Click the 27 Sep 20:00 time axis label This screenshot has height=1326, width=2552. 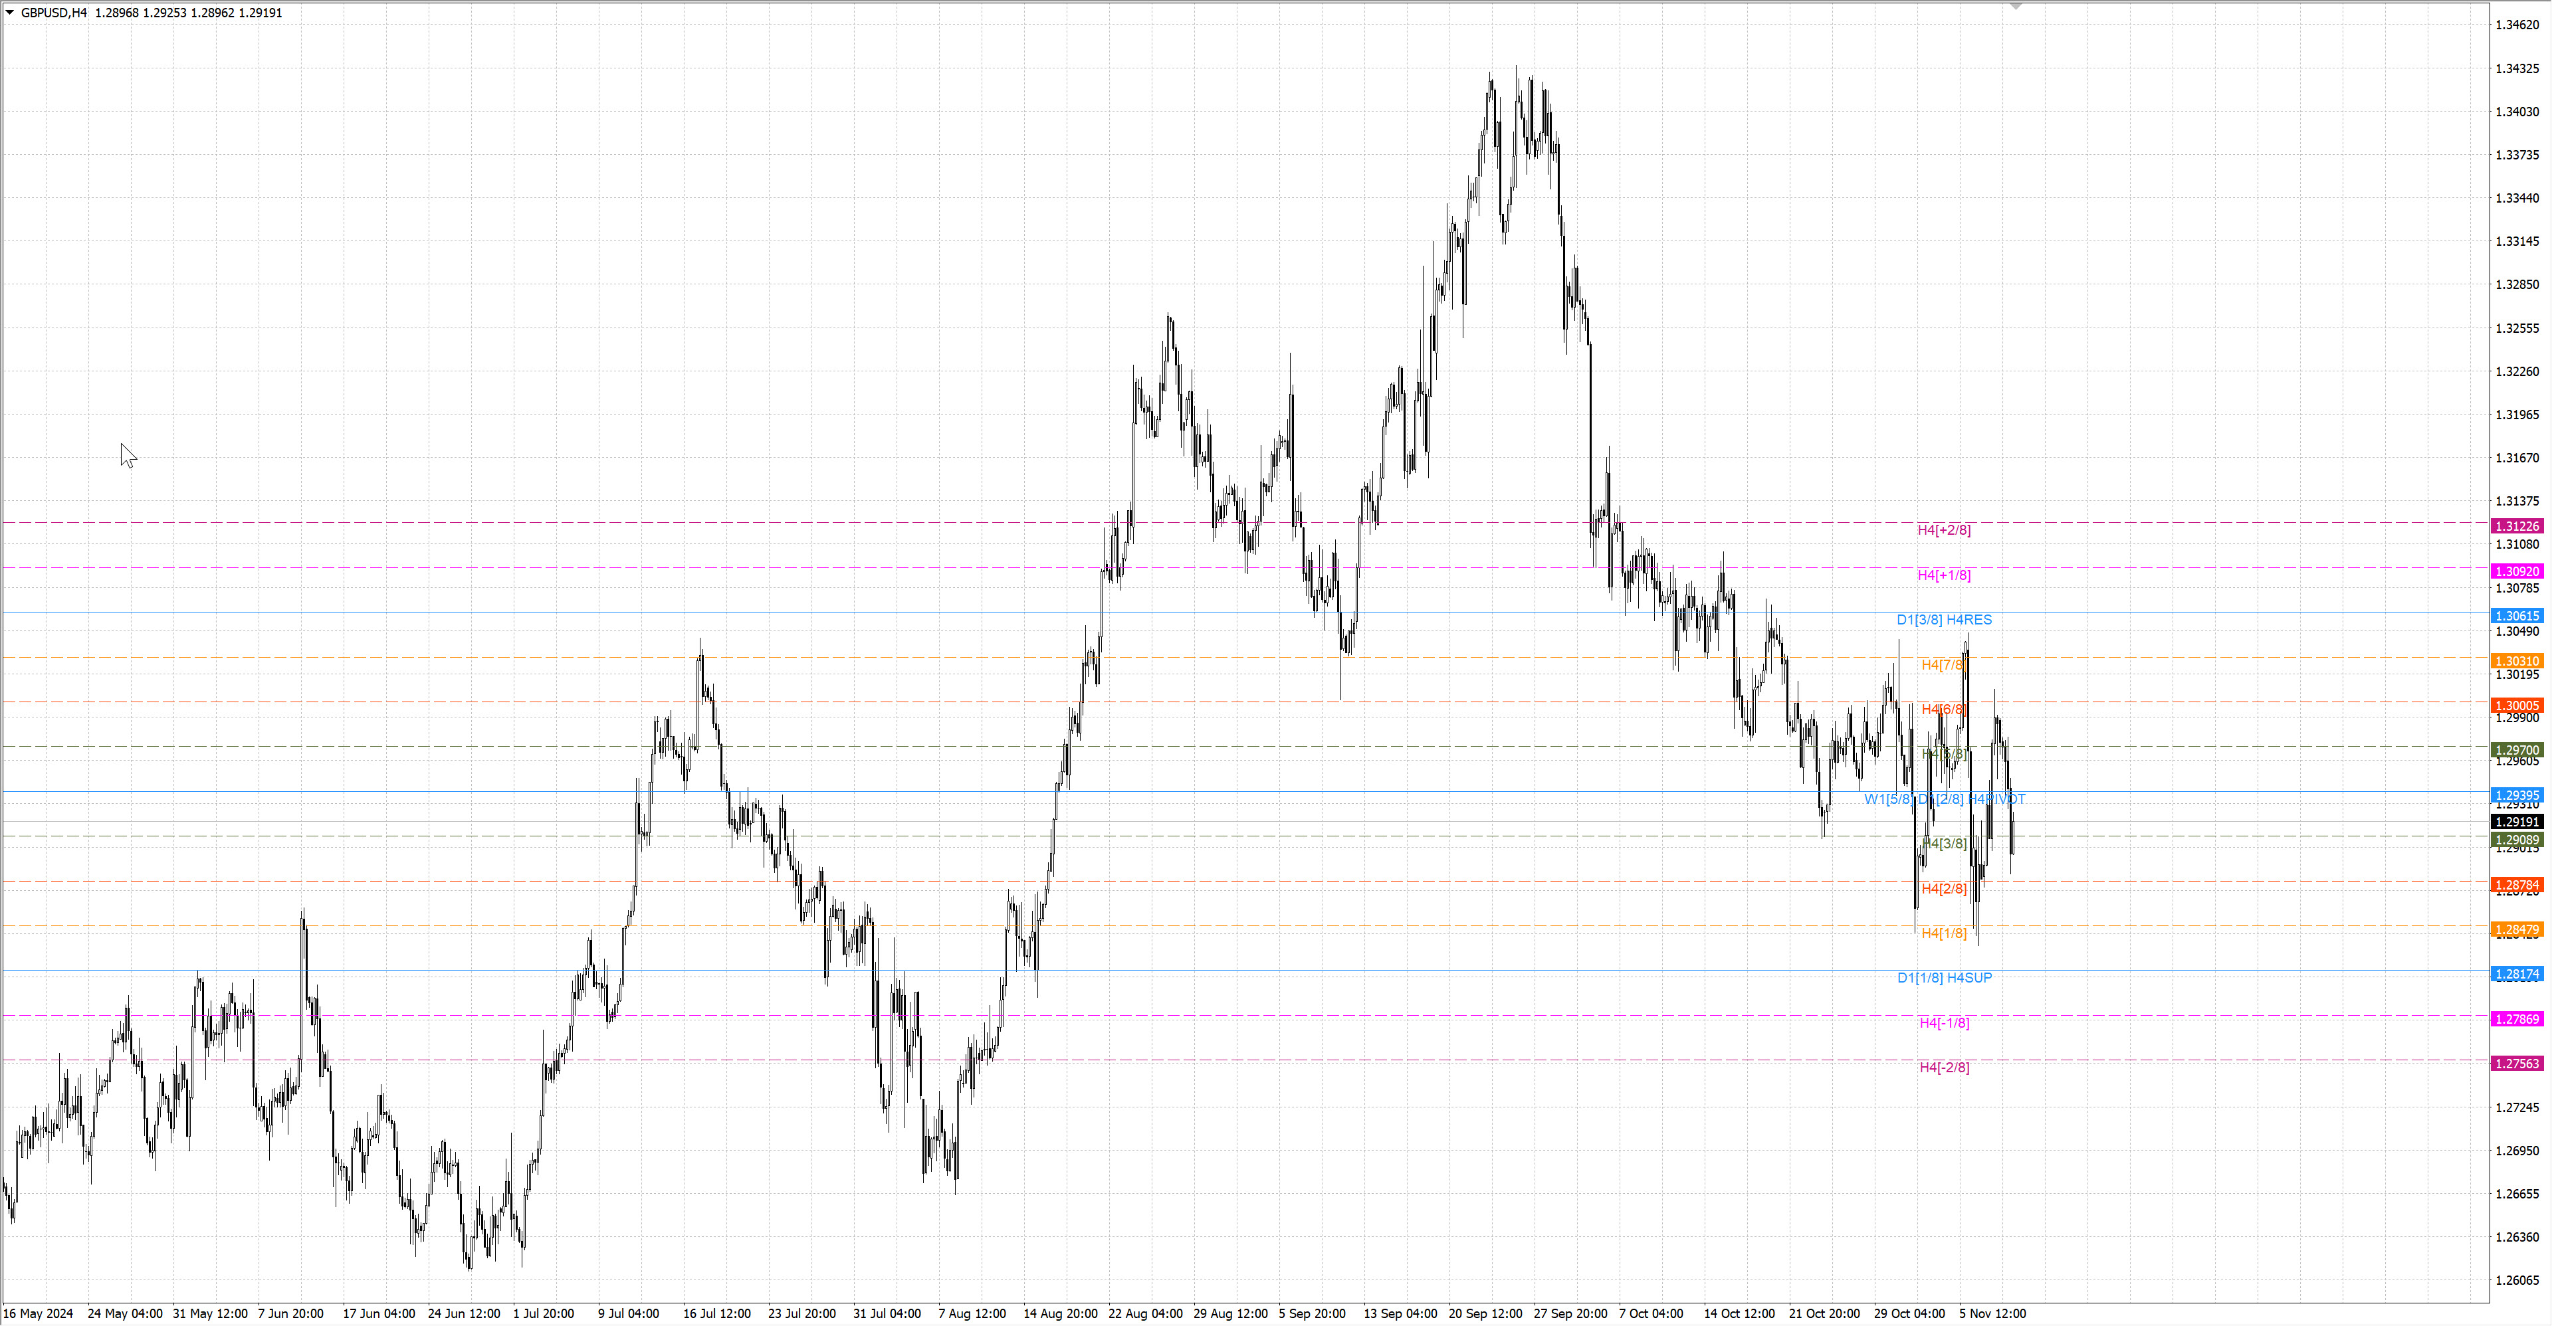pos(1570,1314)
